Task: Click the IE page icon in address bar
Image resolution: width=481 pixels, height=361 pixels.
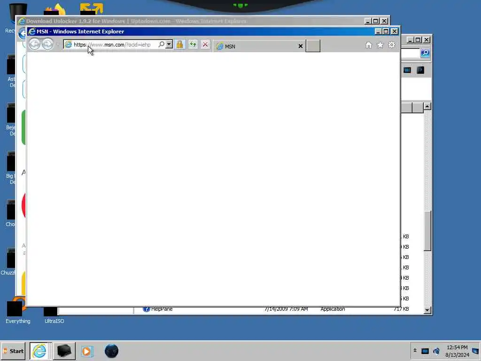Action: click(x=69, y=45)
